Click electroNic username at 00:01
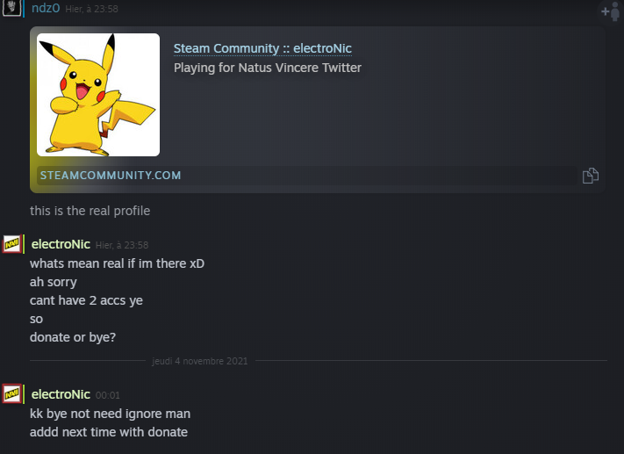This screenshot has height=454, width=624. coord(61,394)
